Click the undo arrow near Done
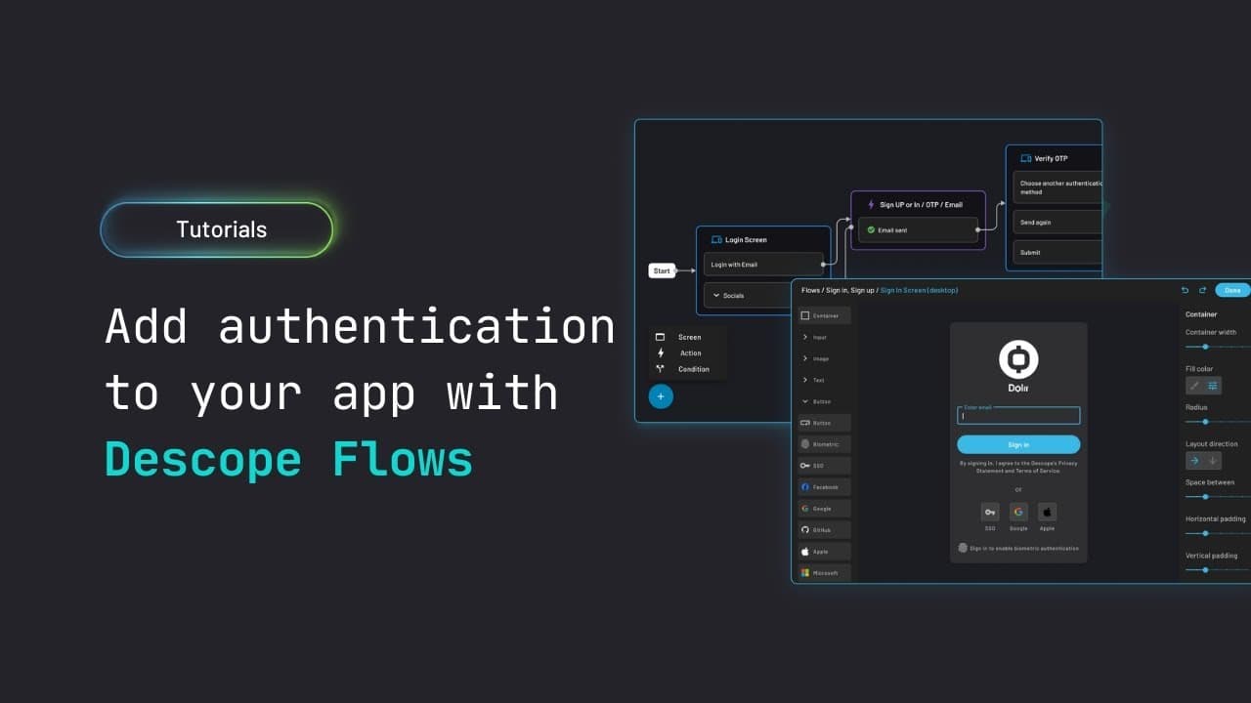1251x703 pixels. click(1185, 290)
